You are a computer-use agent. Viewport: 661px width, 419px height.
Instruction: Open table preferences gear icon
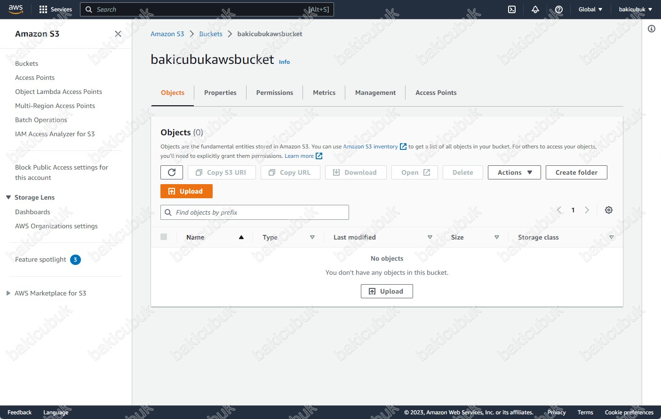coord(609,210)
